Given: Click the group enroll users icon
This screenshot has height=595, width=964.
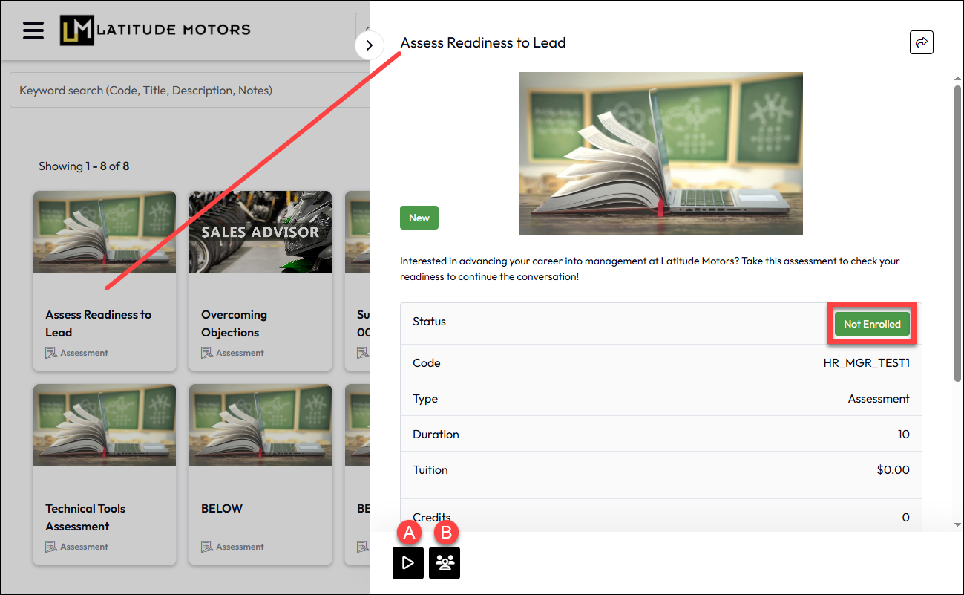Looking at the screenshot, I should pyautogui.click(x=445, y=563).
